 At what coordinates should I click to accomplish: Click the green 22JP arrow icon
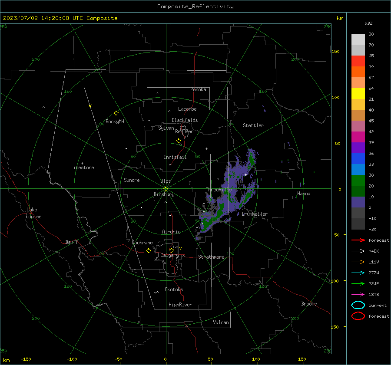[358, 283]
